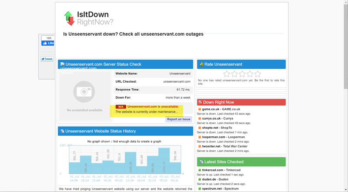348x192 pixels.
Task: Click the red N/A status badge
Action: coord(121,107)
